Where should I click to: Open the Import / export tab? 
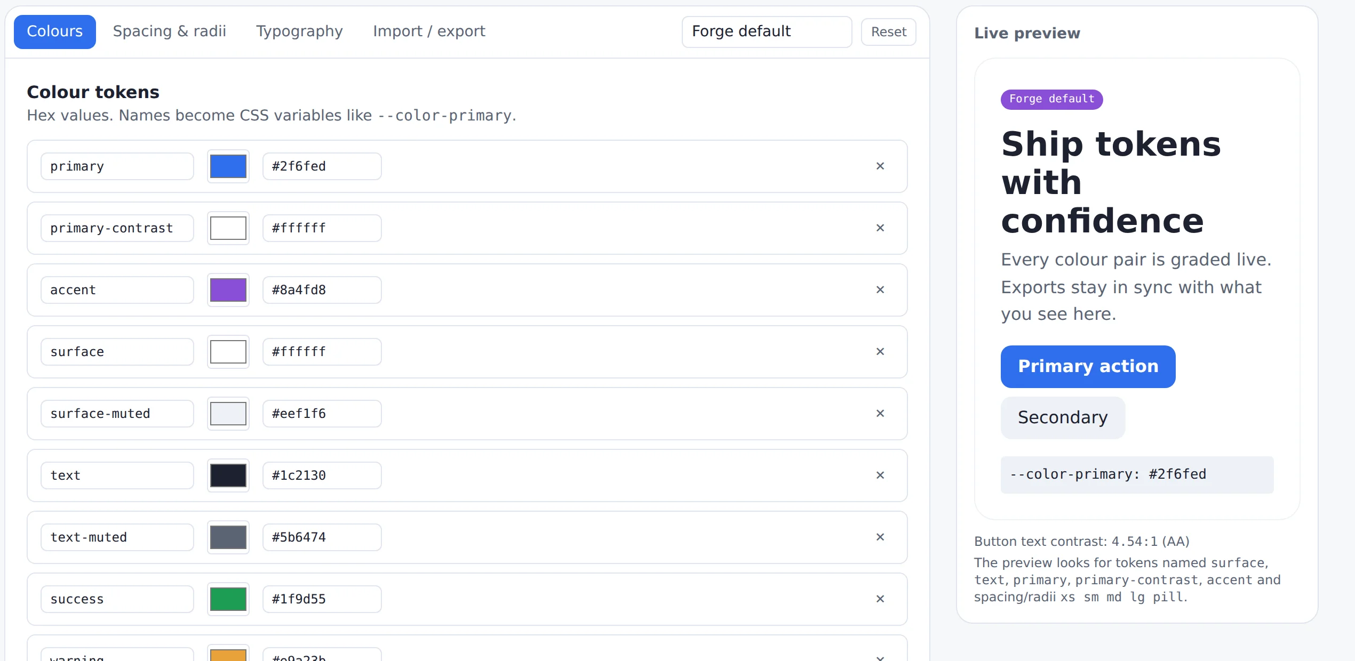click(x=429, y=31)
